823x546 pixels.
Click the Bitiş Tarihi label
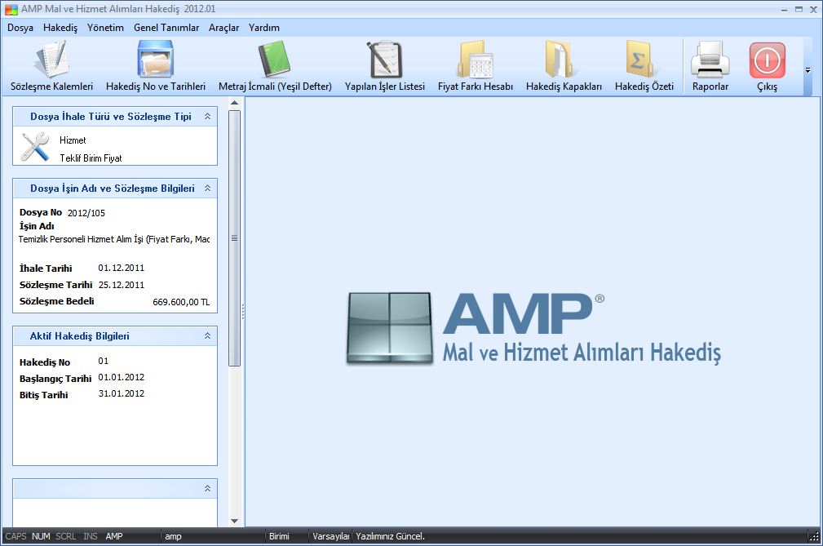pyautogui.click(x=43, y=395)
